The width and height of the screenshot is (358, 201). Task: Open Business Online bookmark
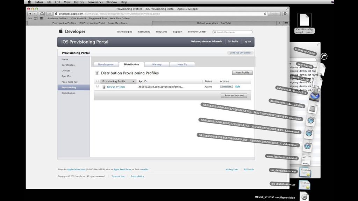(57, 18)
